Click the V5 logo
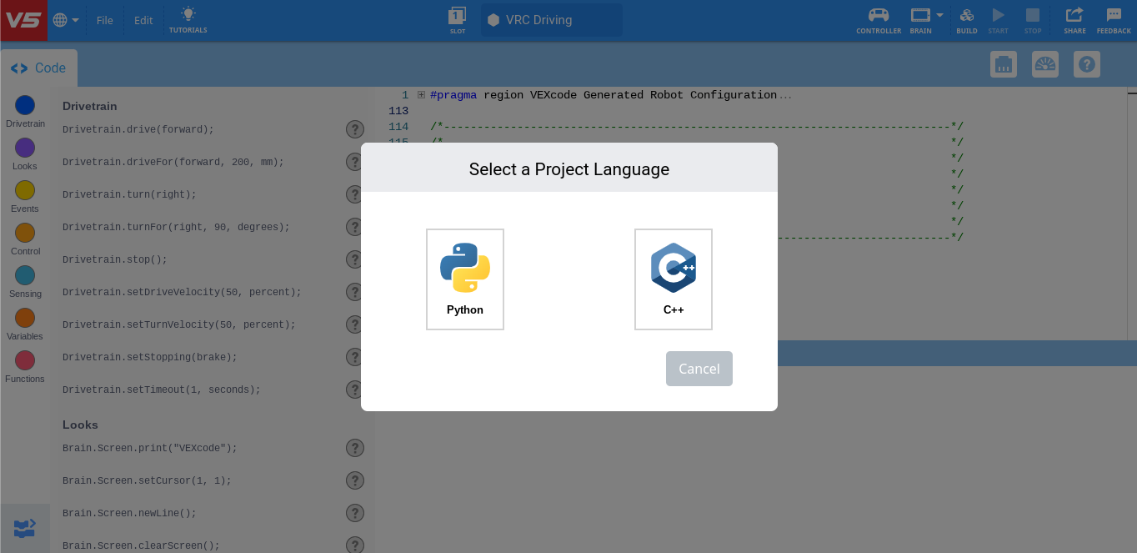Viewport: 1137px width, 553px height. point(23,20)
